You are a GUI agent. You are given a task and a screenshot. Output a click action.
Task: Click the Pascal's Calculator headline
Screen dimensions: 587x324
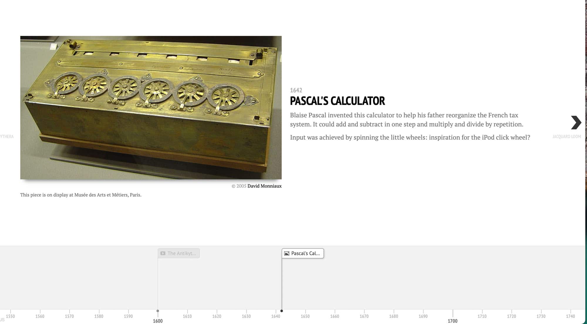tap(337, 101)
